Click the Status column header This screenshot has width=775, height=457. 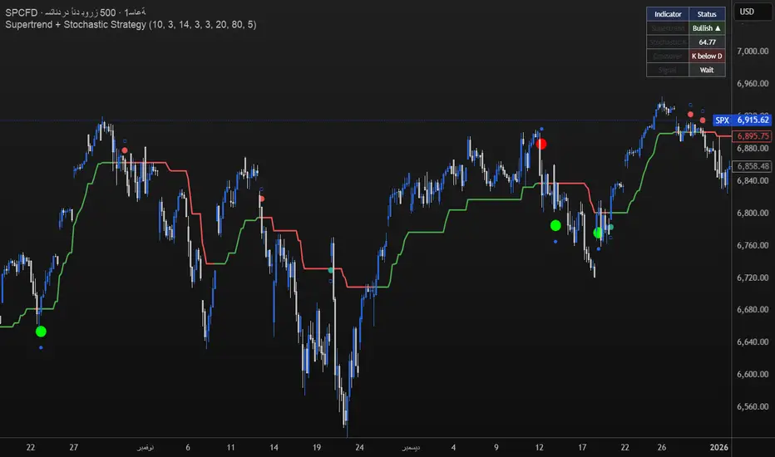coord(707,14)
